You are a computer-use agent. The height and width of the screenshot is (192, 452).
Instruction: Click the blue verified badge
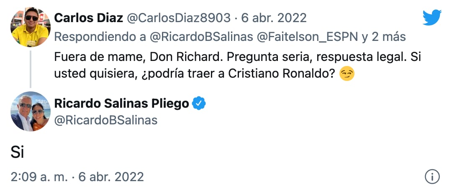pos(199,103)
